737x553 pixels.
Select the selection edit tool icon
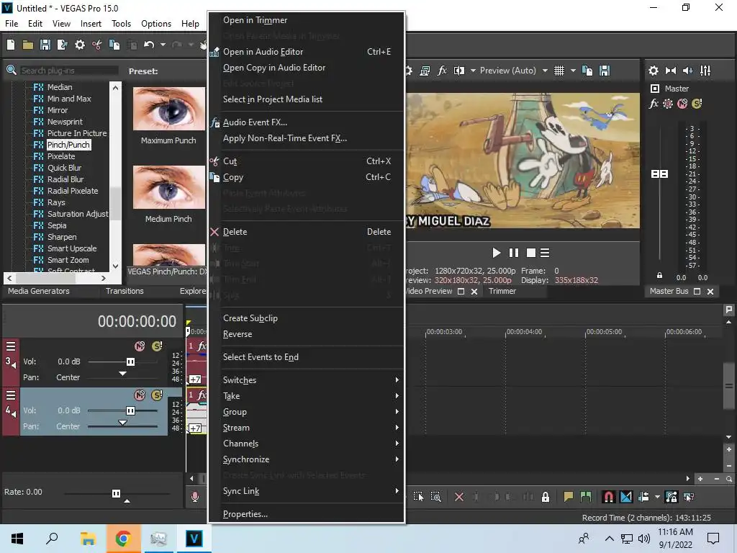click(418, 497)
